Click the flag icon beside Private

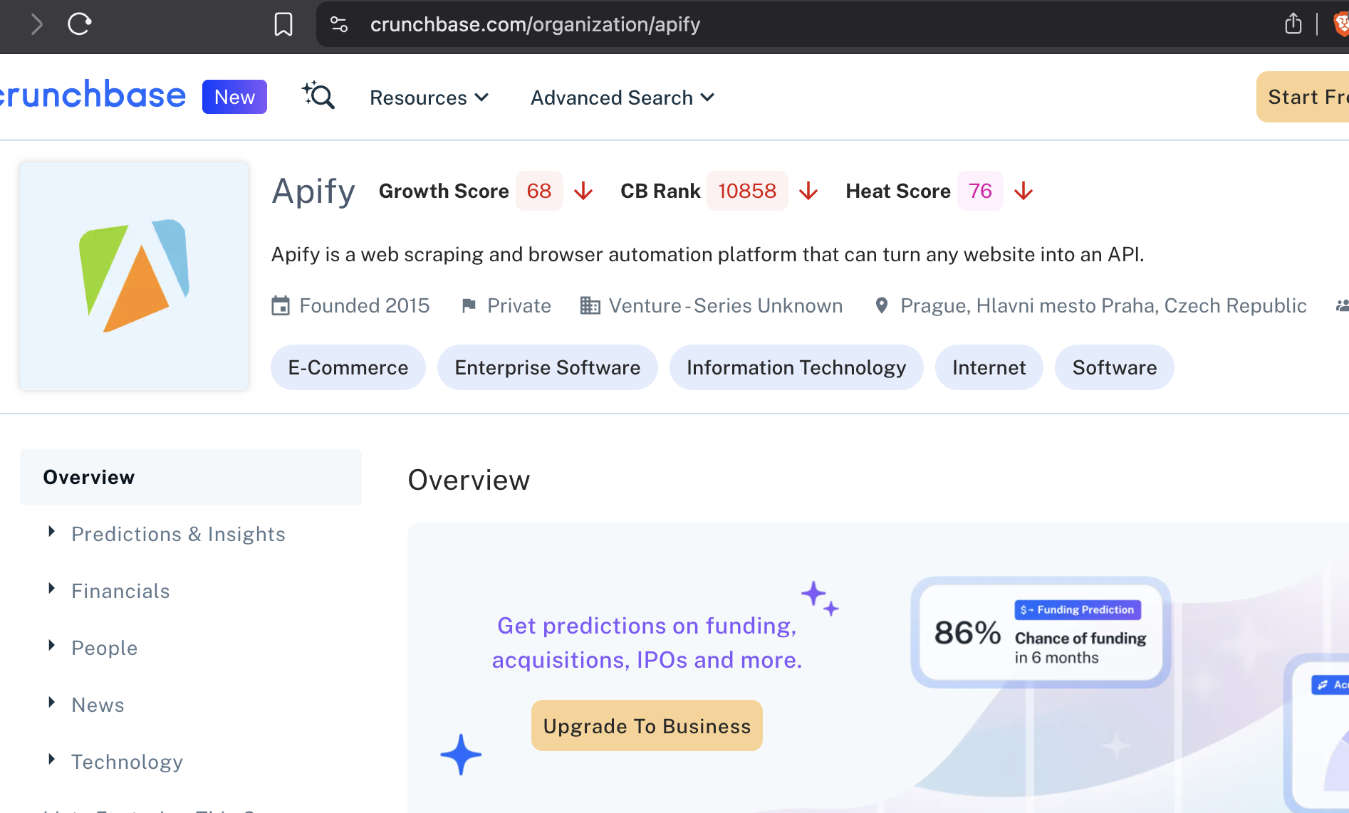[469, 306]
